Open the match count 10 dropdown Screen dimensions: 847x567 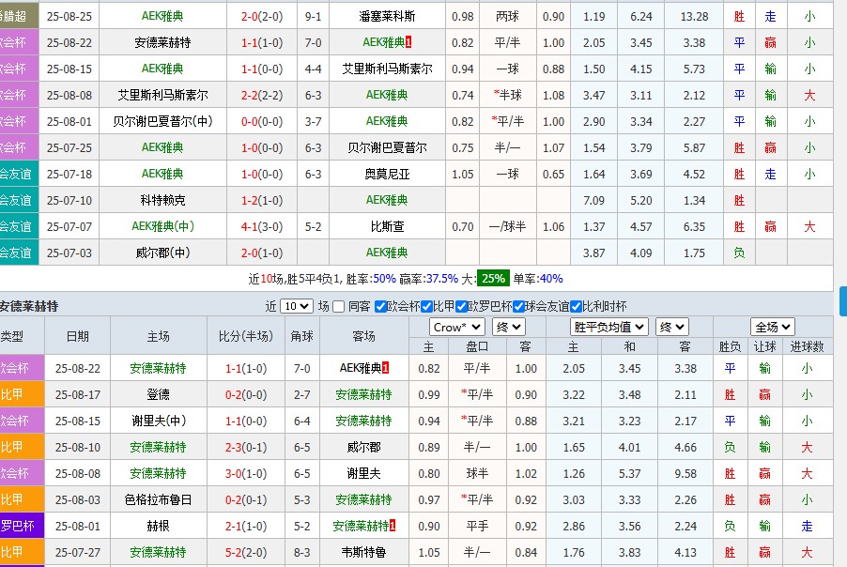pos(296,306)
